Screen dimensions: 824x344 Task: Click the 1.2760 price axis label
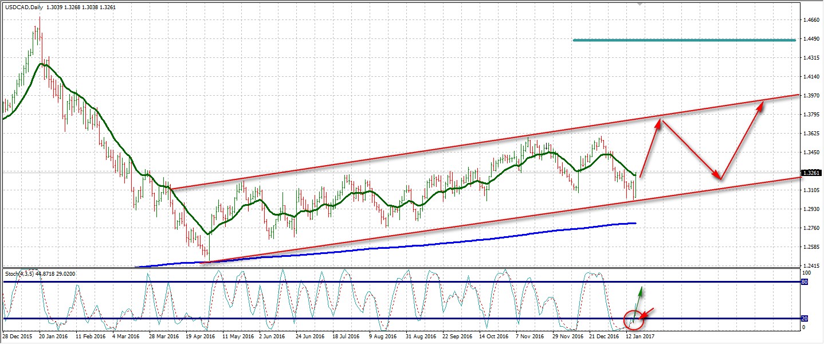[811, 228]
